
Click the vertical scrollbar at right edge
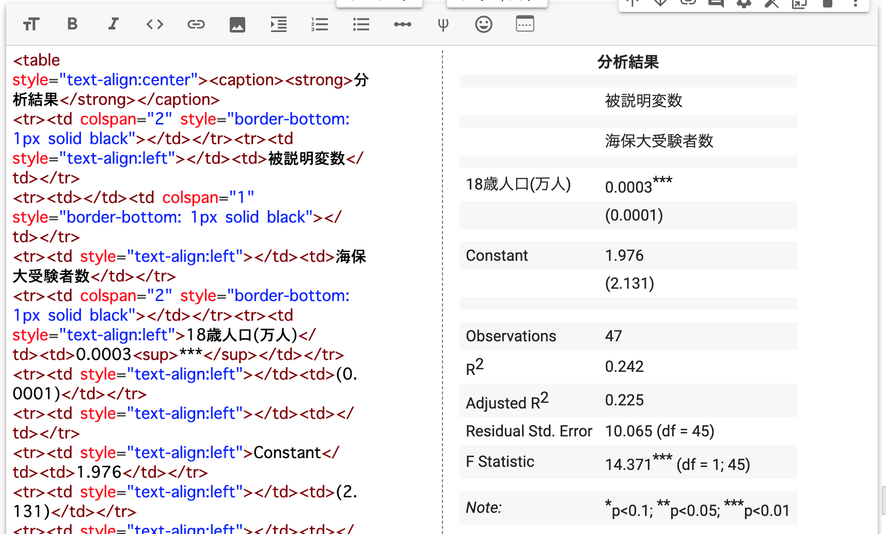coord(883,499)
